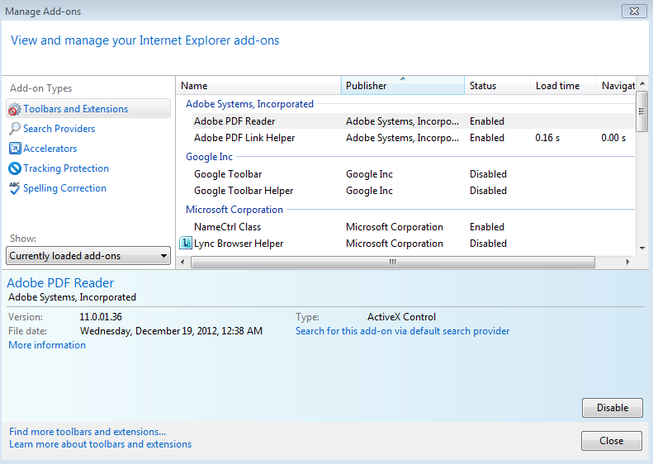The image size is (653, 464).
Task: Click the Accelerators icon
Action: (15, 149)
